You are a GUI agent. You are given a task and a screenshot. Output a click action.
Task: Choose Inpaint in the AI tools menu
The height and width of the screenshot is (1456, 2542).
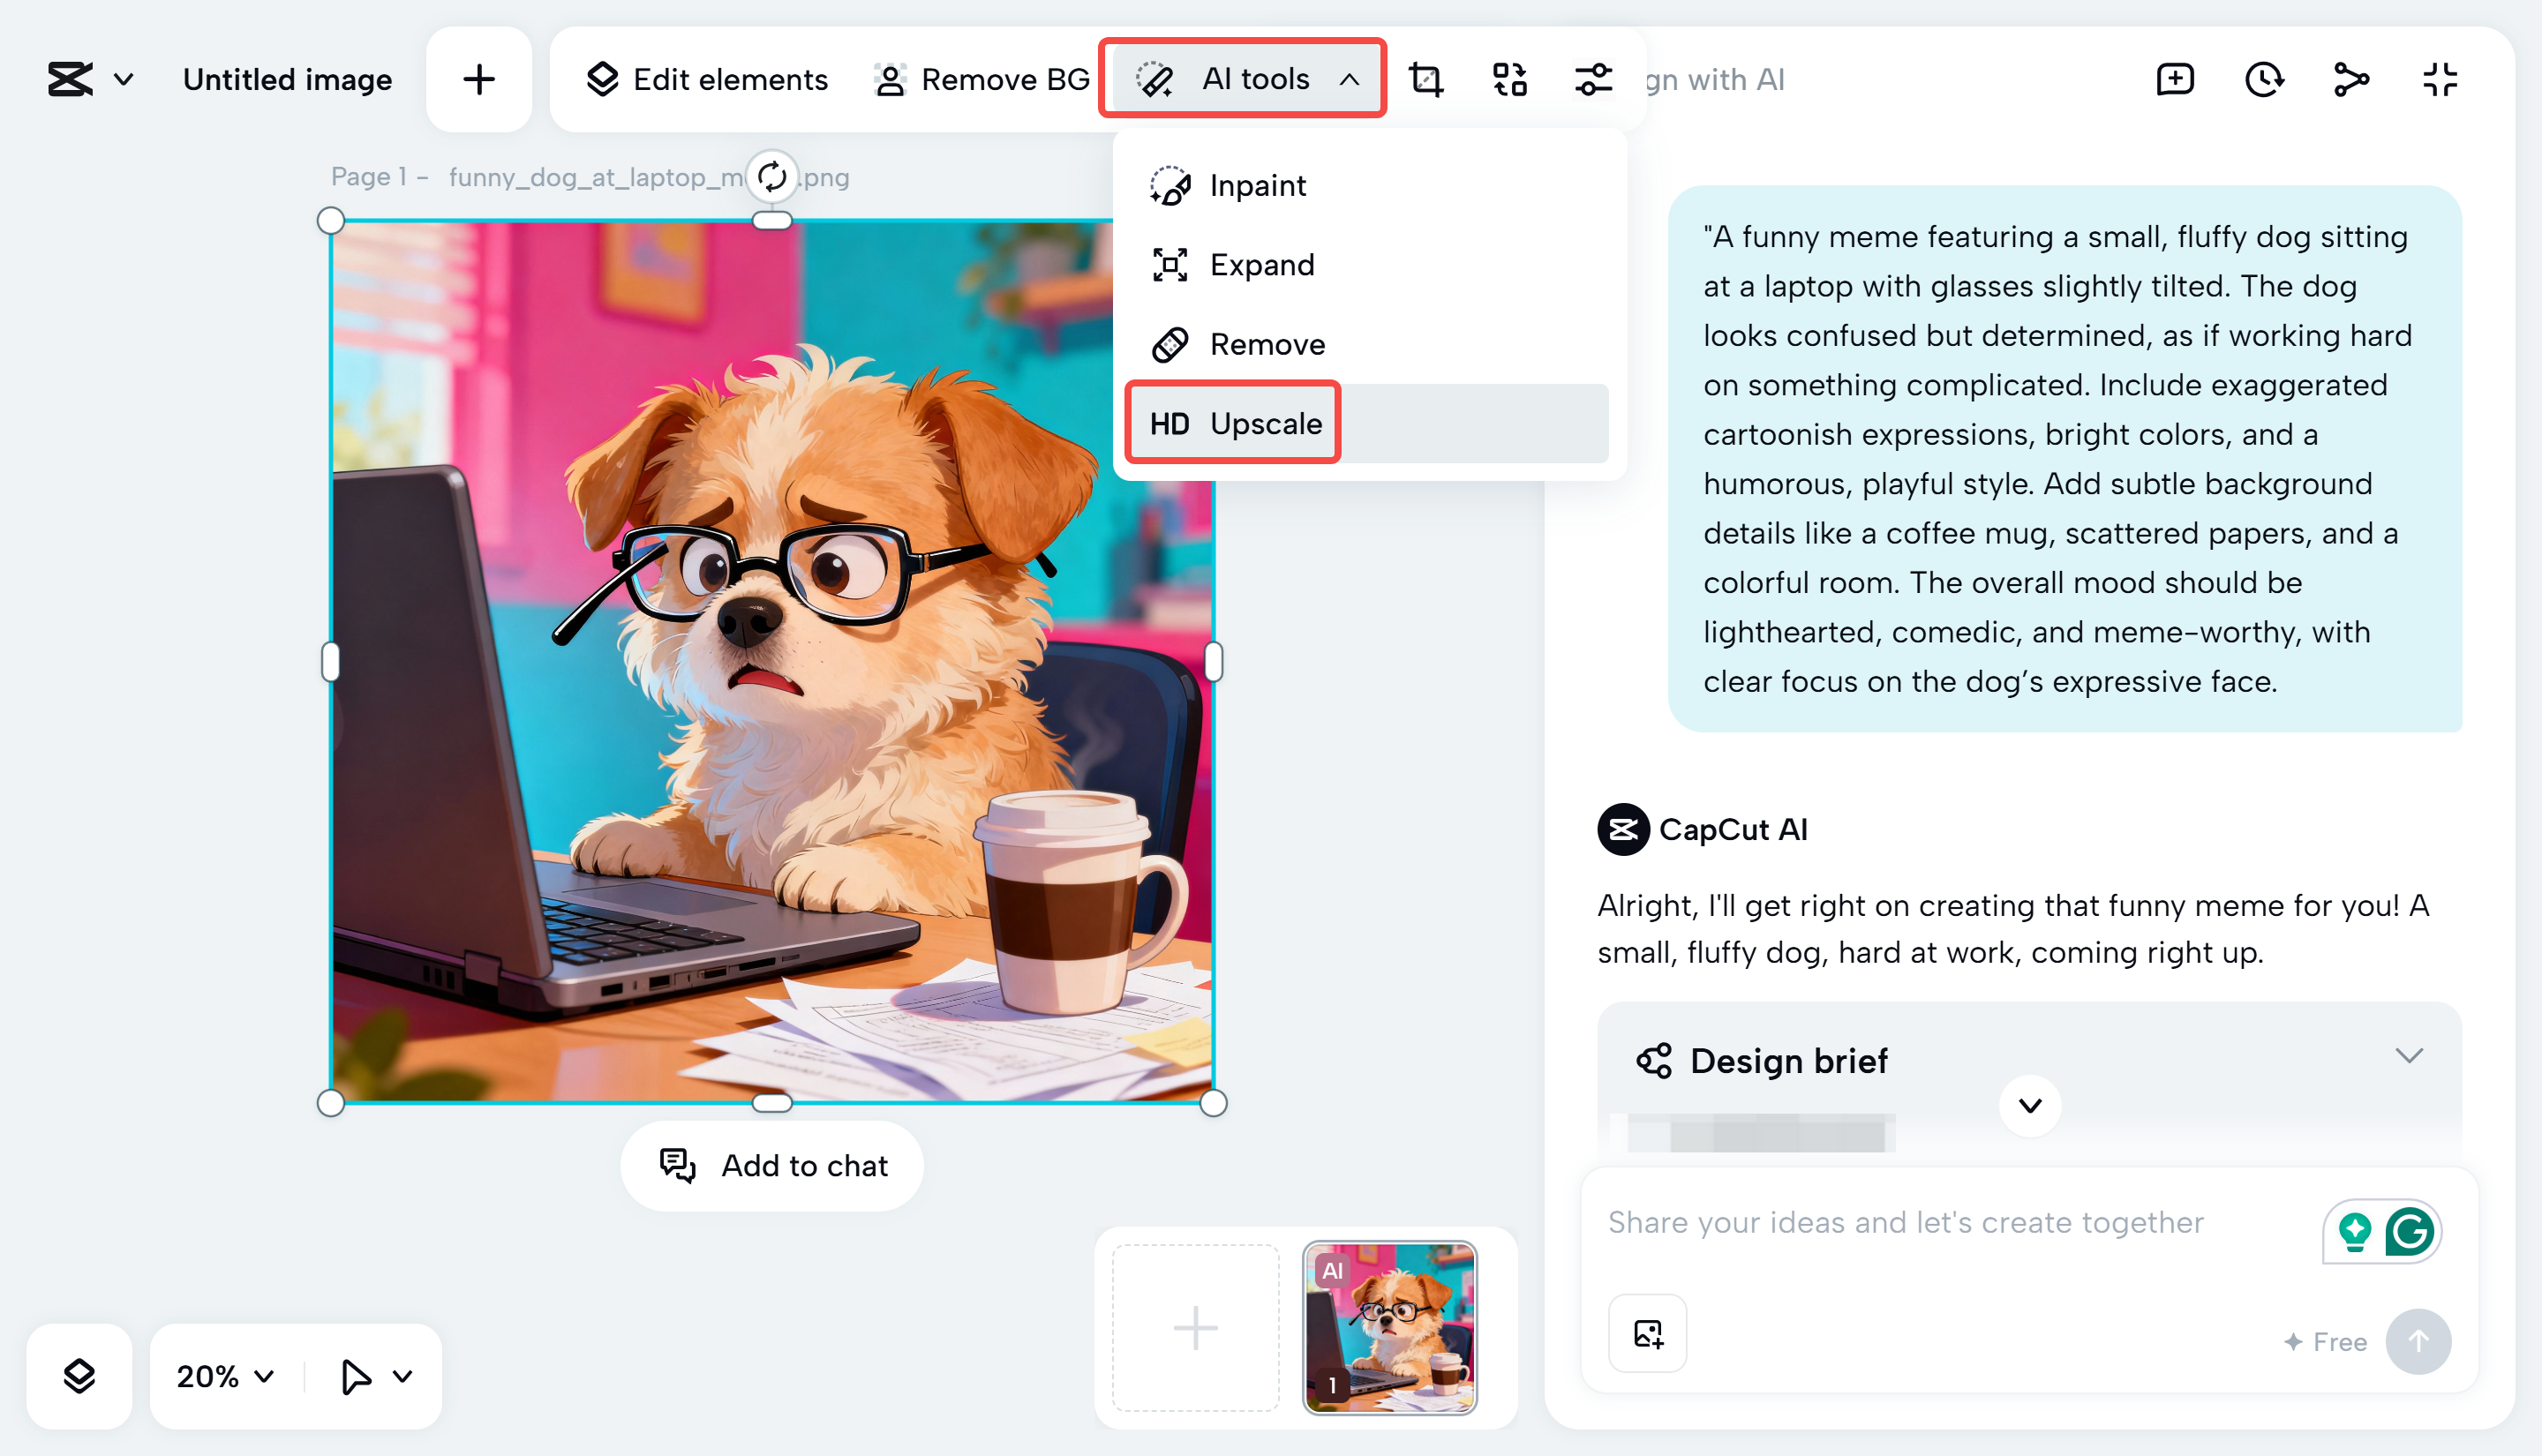(x=1256, y=185)
